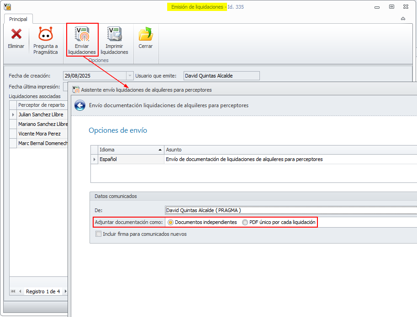The width and height of the screenshot is (417, 317).
Task: Go back with blue arrow button
Action: pos(80,105)
